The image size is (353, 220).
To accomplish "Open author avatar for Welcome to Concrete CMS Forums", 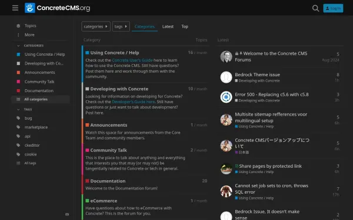I will 226,56.
